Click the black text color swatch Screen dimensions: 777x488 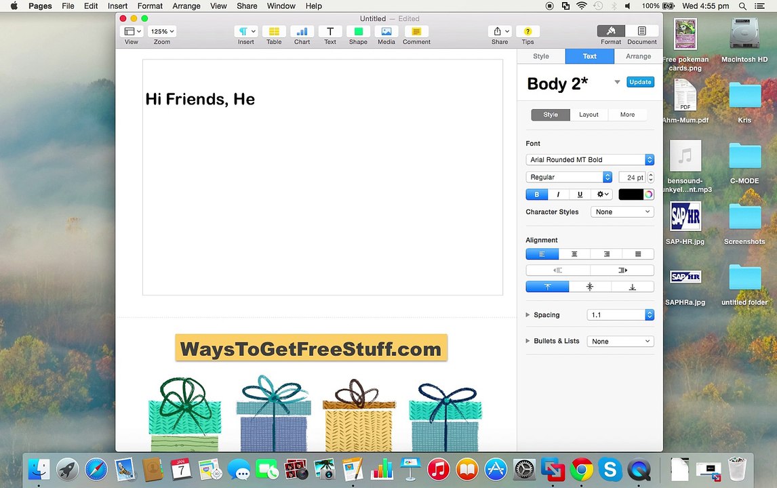pyautogui.click(x=631, y=195)
